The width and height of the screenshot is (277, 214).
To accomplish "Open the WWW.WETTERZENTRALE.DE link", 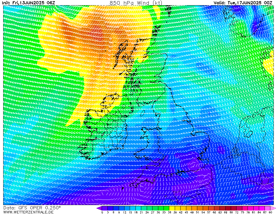I will coord(28,212).
